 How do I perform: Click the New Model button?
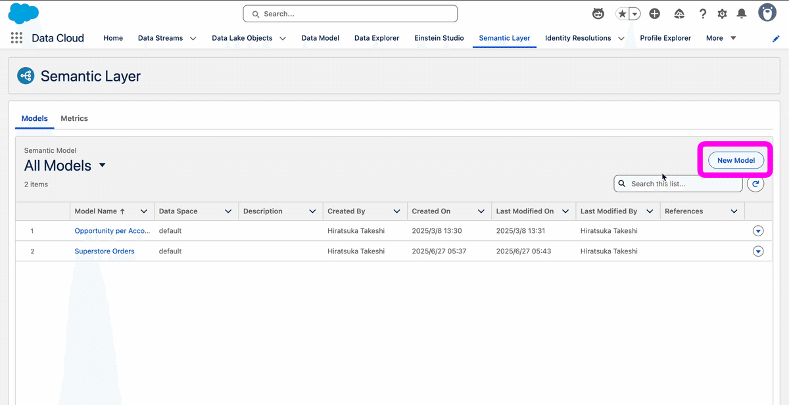tap(735, 160)
